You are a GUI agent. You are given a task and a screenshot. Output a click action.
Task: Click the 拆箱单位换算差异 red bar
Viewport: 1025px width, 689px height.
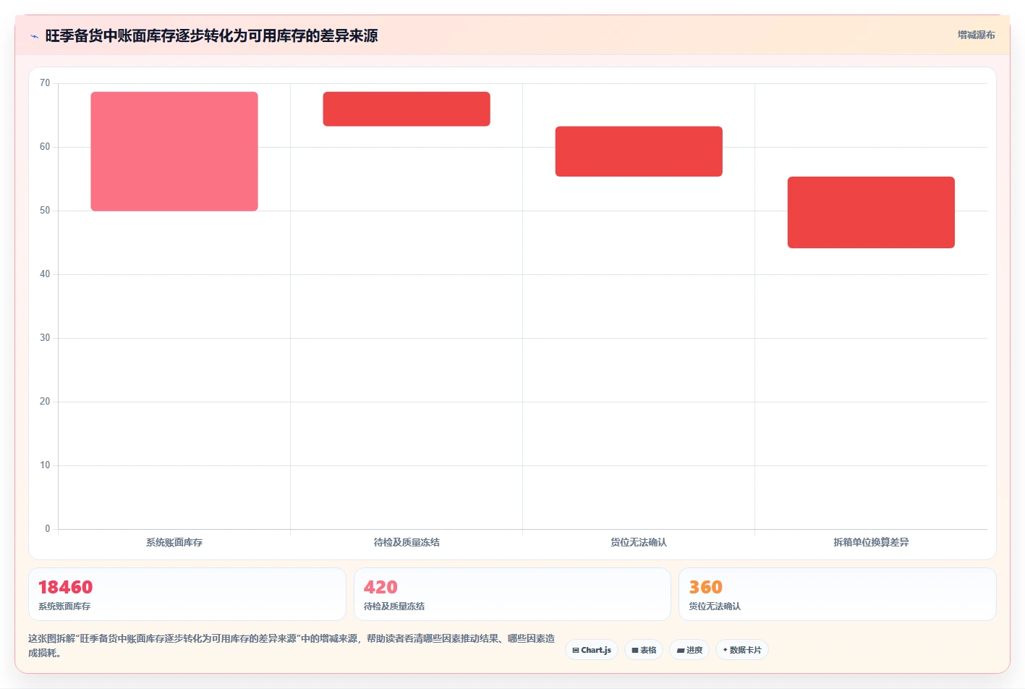point(871,212)
